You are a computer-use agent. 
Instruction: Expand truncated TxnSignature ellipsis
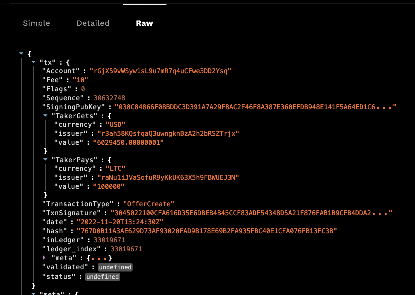(x=379, y=213)
